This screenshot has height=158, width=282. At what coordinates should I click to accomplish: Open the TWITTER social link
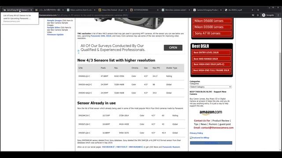(122, 147)
